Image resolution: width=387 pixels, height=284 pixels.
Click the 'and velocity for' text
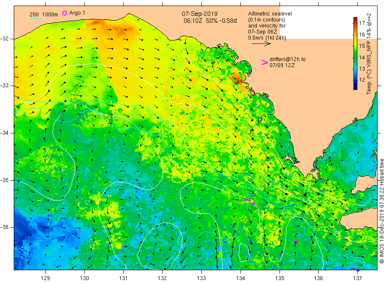267,26
